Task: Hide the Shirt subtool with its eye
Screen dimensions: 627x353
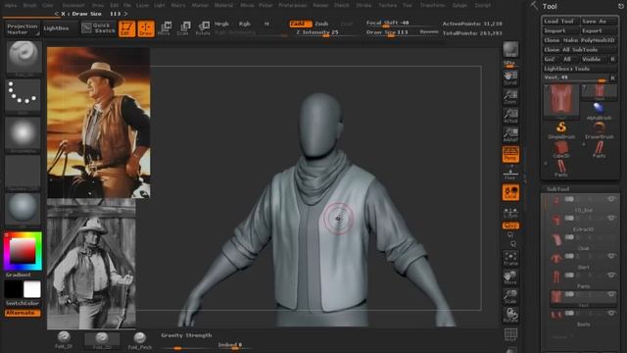Action: pos(610,256)
